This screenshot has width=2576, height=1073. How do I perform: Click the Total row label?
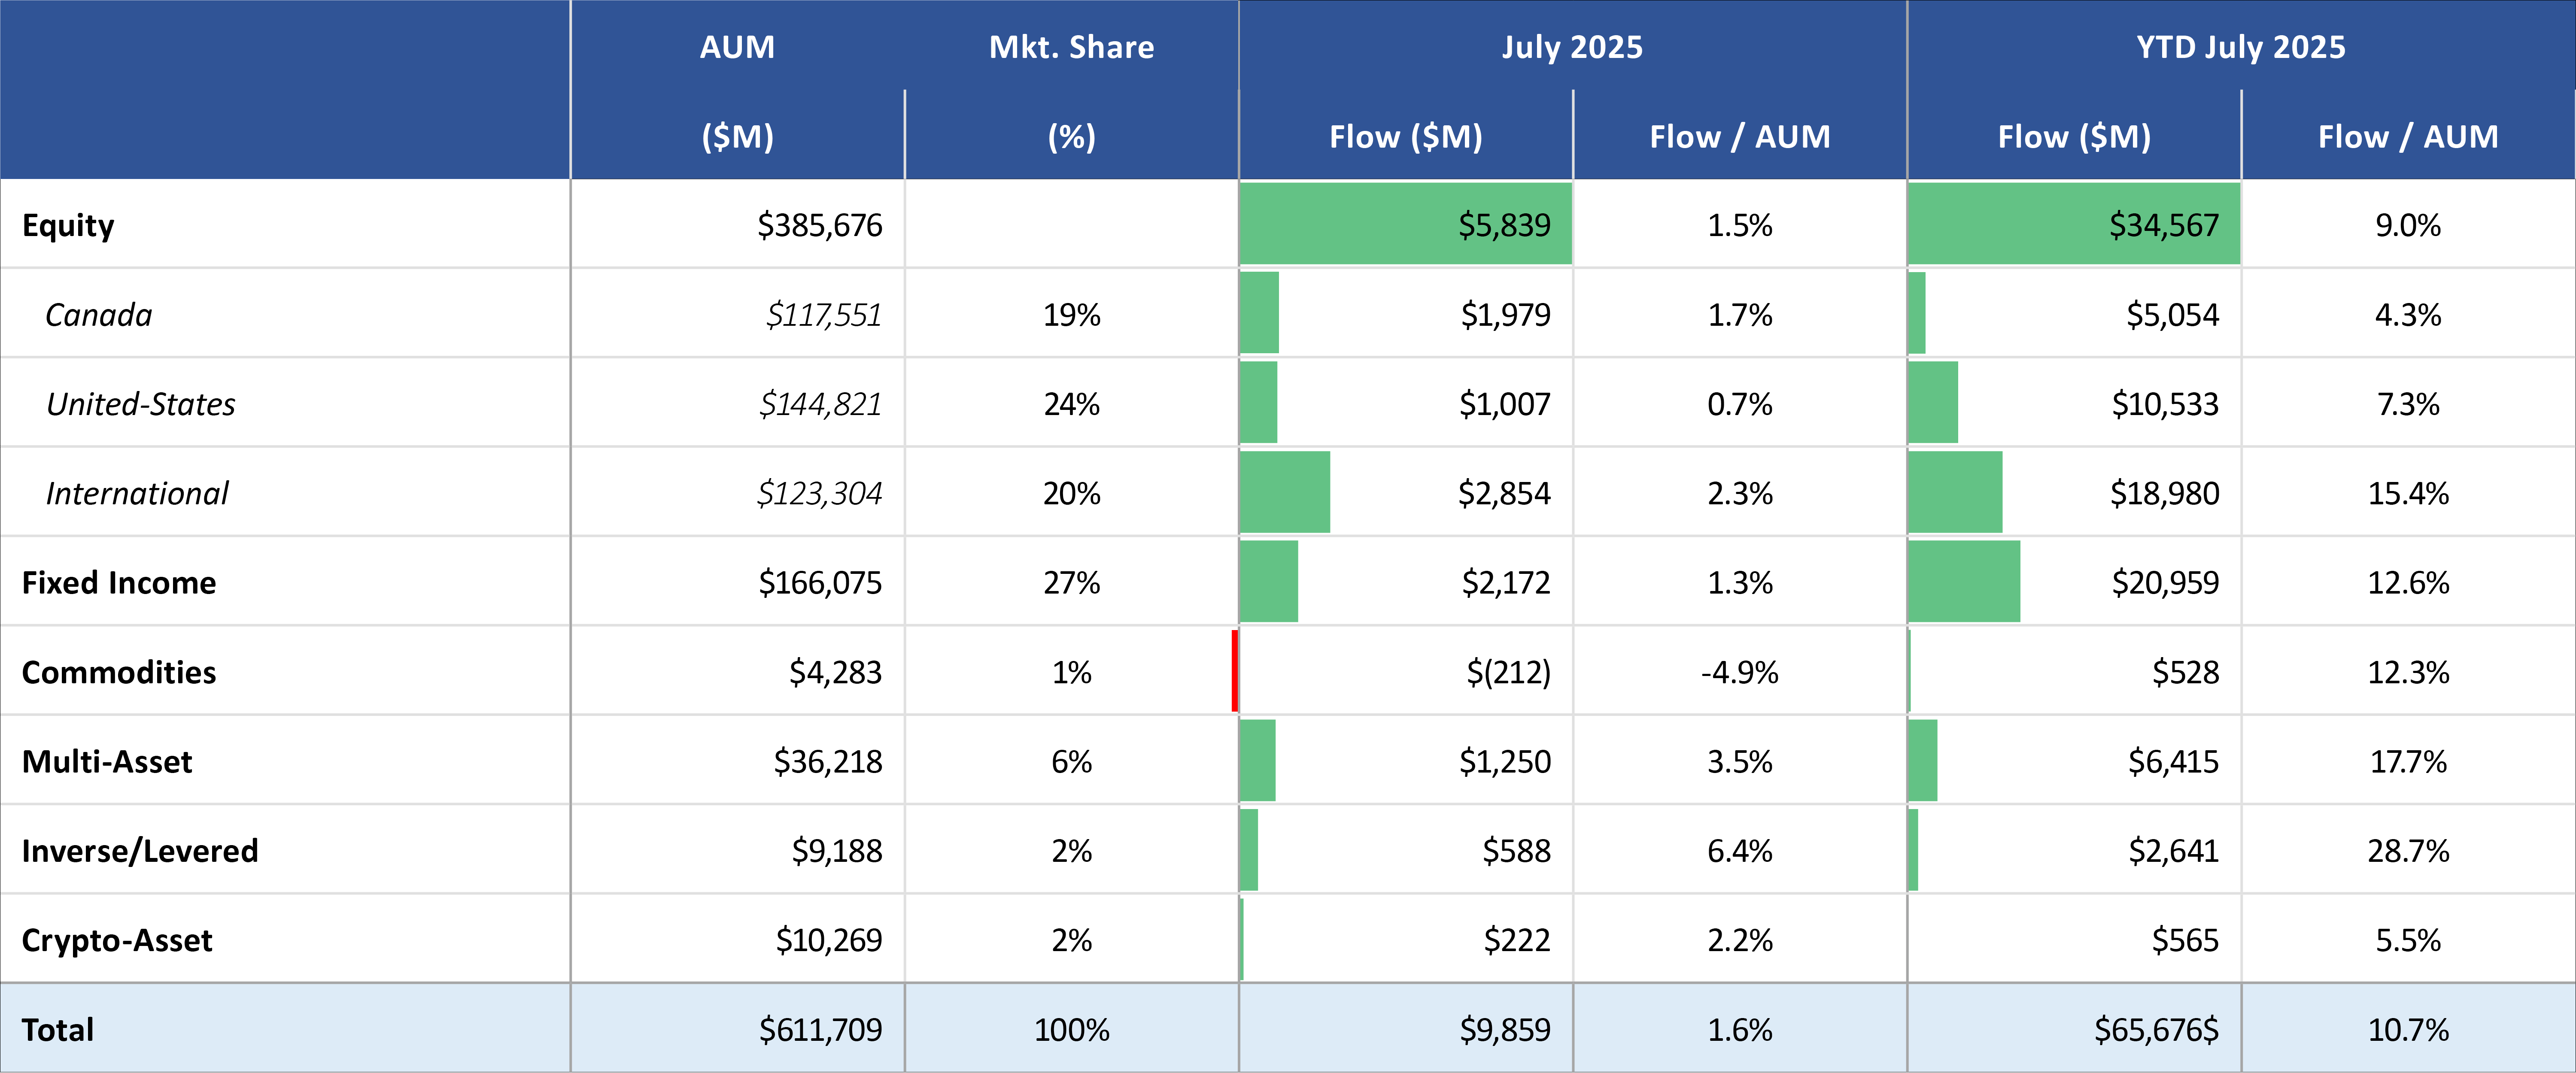pos(57,1030)
